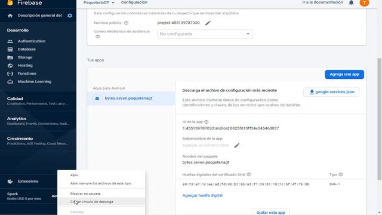Open Storage section icon
The image size is (382, 215).
tap(10, 57)
